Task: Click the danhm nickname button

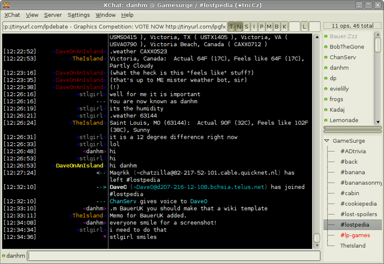Action: [x=16, y=256]
